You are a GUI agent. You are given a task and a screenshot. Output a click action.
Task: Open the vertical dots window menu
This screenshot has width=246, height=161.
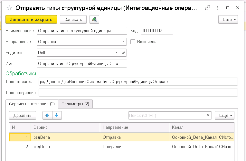tap(218, 8)
